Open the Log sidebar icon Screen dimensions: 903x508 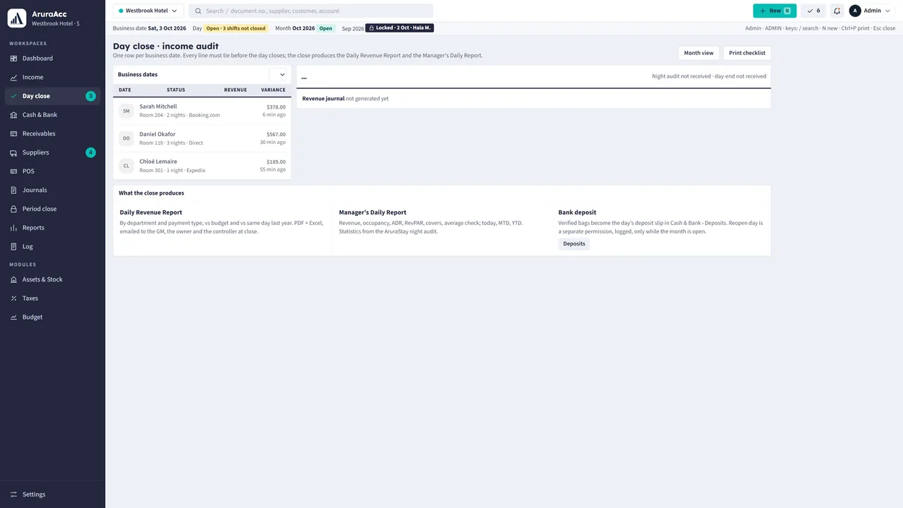pyautogui.click(x=14, y=247)
